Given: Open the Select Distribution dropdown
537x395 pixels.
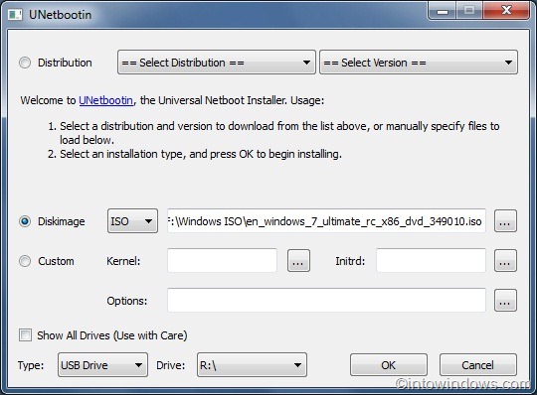Looking at the screenshot, I should point(217,63).
